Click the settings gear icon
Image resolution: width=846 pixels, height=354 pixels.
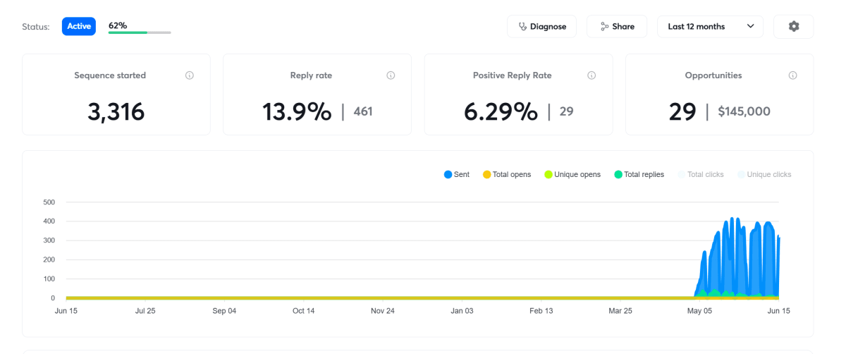(x=794, y=27)
